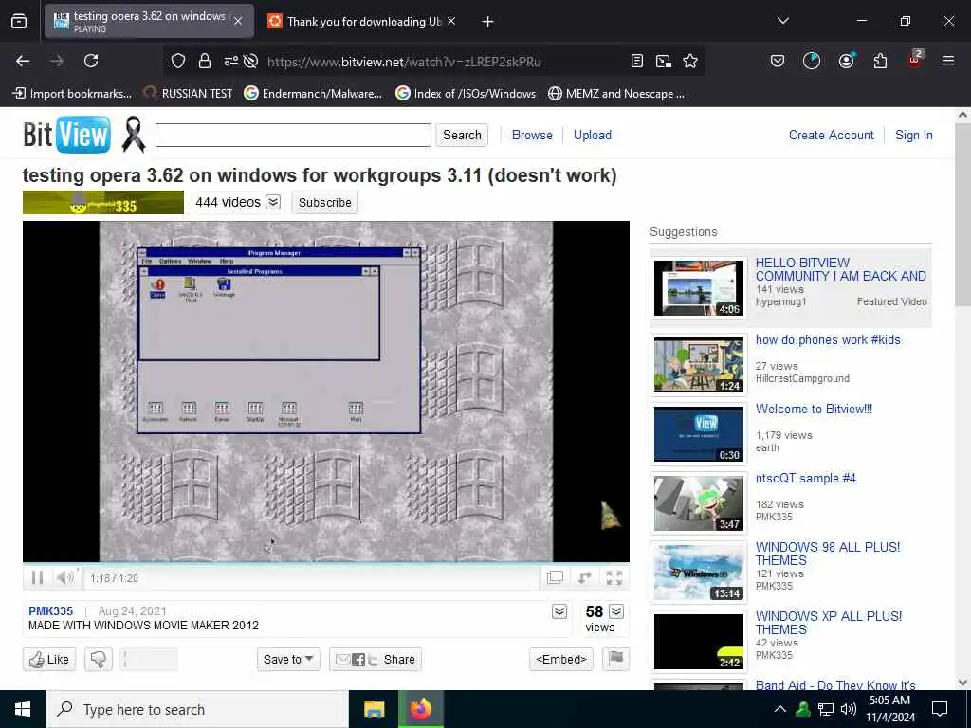Open the Pocket save icon
Screen dimensions: 971x728
pyautogui.click(x=778, y=61)
